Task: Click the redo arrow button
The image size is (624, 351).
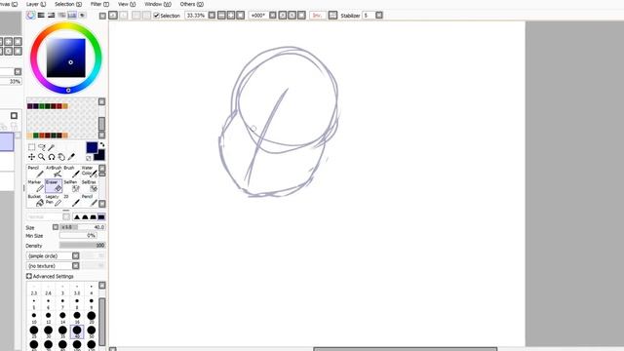Action: point(124,16)
